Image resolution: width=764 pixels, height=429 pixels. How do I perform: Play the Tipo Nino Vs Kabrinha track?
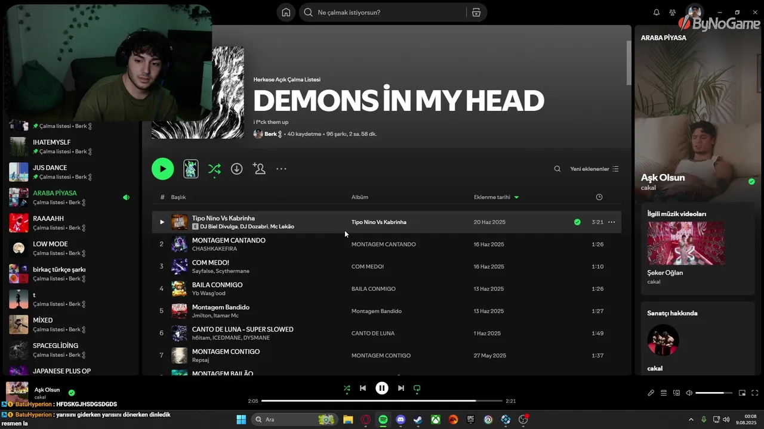coord(162,222)
